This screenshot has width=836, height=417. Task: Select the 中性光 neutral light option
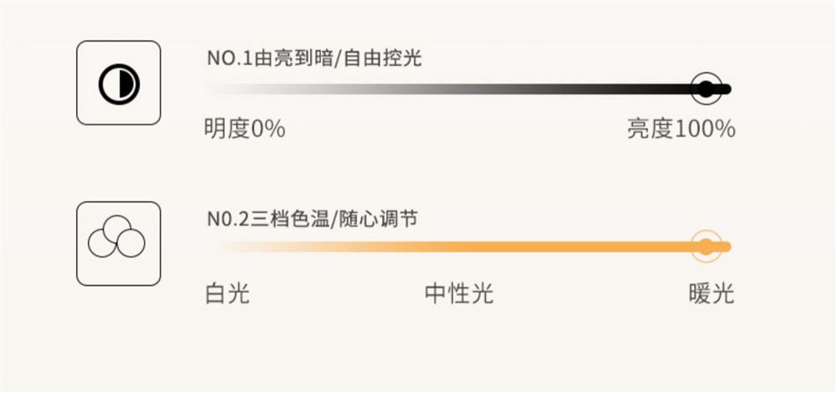tap(459, 294)
